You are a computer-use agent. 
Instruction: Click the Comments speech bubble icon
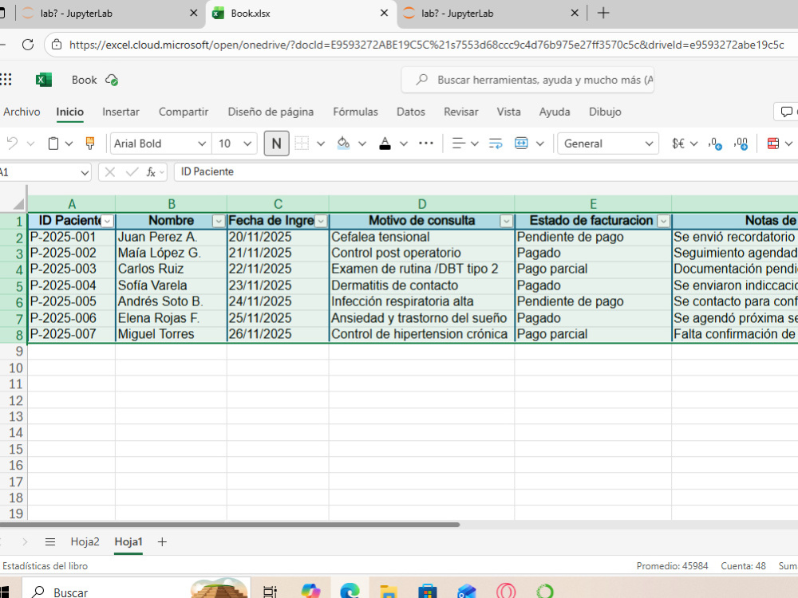coord(787,112)
